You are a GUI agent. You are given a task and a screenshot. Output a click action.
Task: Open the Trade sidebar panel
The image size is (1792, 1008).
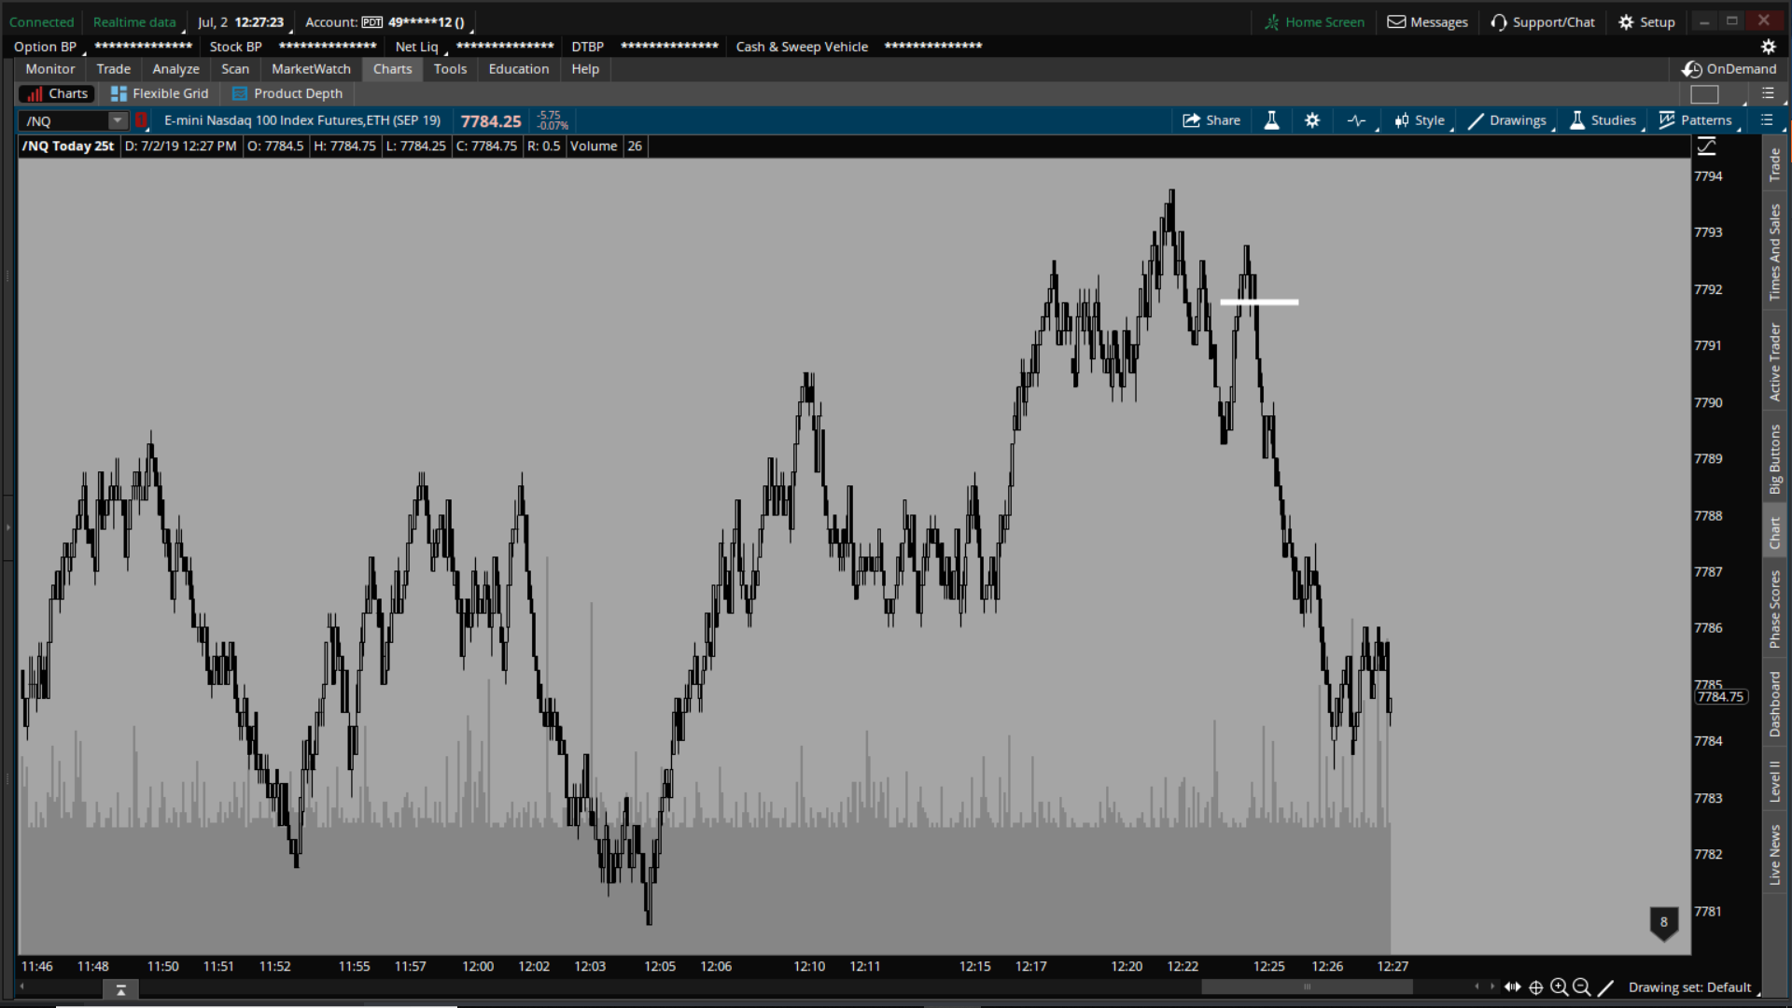(x=1774, y=165)
